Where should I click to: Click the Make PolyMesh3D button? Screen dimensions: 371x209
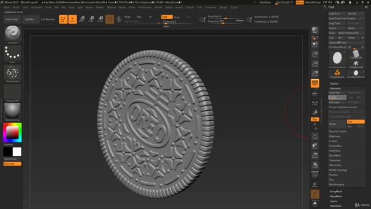pyautogui.click(x=351, y=33)
